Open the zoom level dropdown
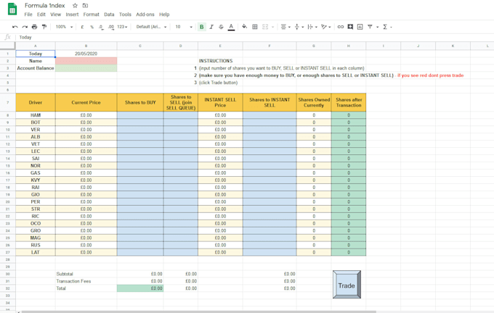The image size is (494, 313). click(63, 27)
